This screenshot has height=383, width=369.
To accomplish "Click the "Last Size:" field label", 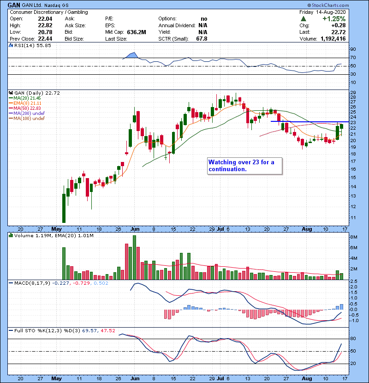I will tap(116, 39).
